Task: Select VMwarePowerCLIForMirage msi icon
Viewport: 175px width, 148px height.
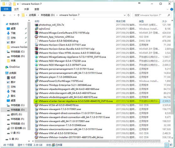Action: [36, 81]
